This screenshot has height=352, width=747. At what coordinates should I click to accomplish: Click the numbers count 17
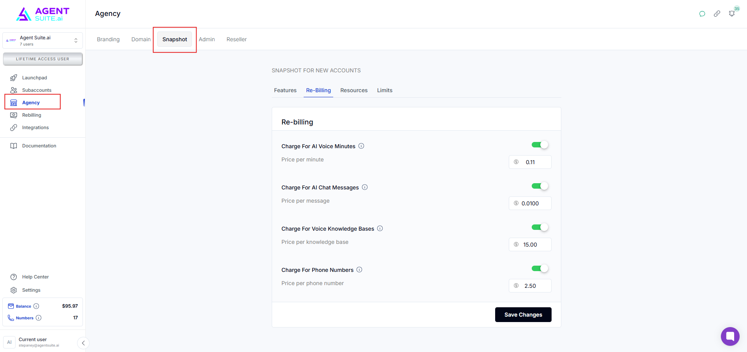[x=76, y=318]
